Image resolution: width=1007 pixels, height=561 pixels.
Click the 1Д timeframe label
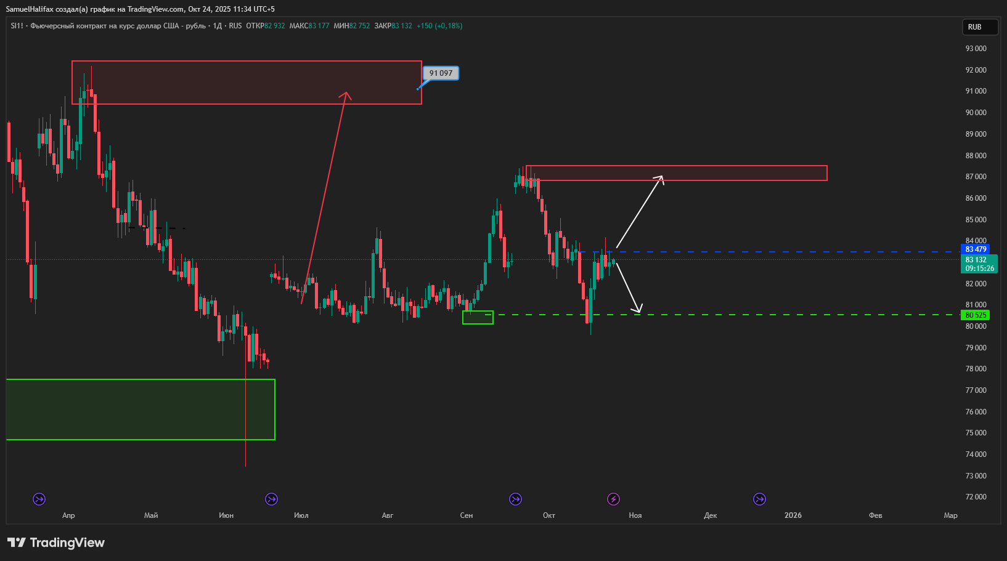pos(218,26)
